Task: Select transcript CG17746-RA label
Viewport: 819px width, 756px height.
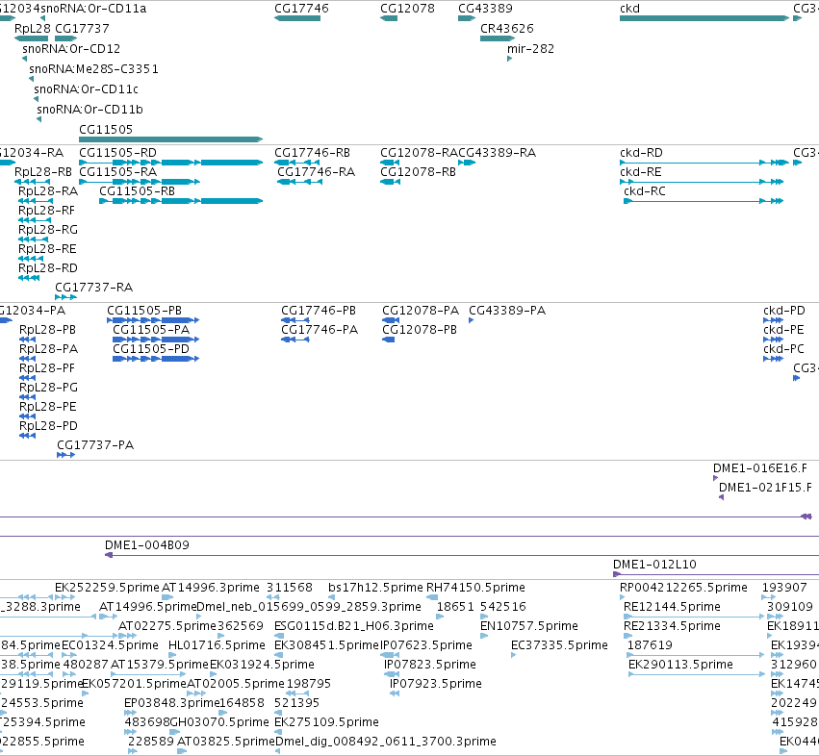Action: click(316, 172)
